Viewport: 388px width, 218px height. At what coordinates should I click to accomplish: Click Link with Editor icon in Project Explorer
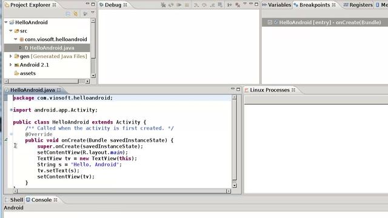coord(75,14)
